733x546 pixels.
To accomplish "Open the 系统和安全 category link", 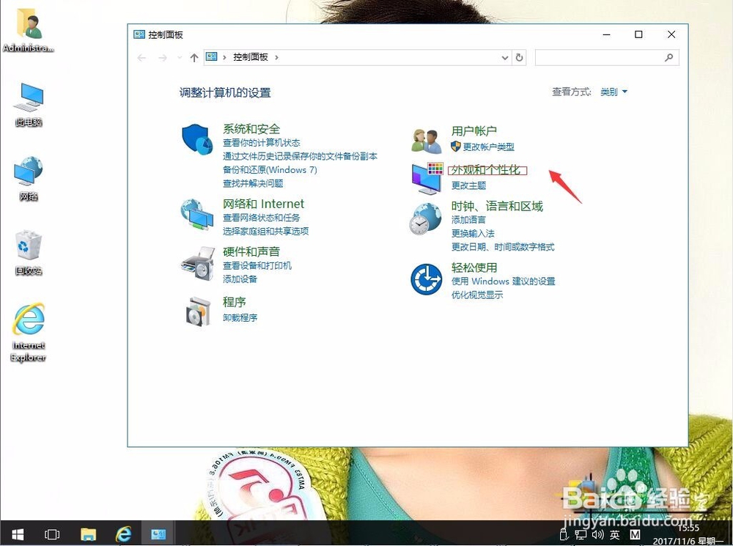I will pos(251,129).
